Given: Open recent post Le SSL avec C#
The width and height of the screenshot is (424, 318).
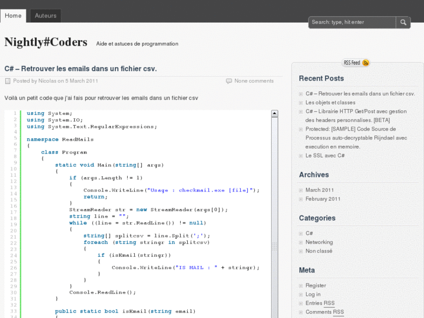Looking at the screenshot, I should pyautogui.click(x=325, y=156).
